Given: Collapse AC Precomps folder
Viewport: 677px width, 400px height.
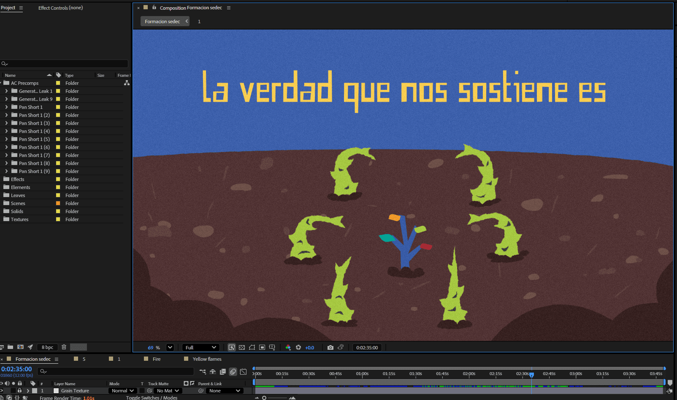Looking at the screenshot, I should coord(1,83).
